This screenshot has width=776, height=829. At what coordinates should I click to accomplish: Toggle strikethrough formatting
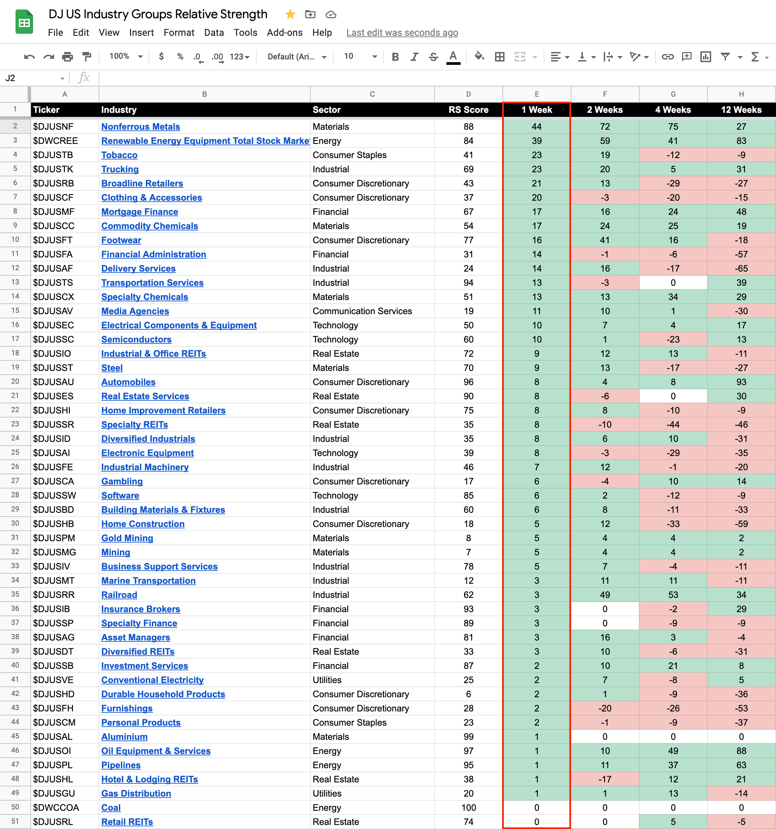pos(434,57)
